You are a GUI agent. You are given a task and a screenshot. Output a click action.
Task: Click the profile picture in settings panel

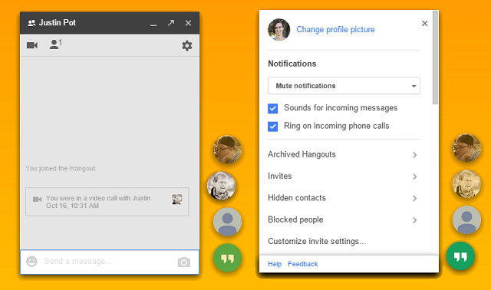tap(278, 29)
